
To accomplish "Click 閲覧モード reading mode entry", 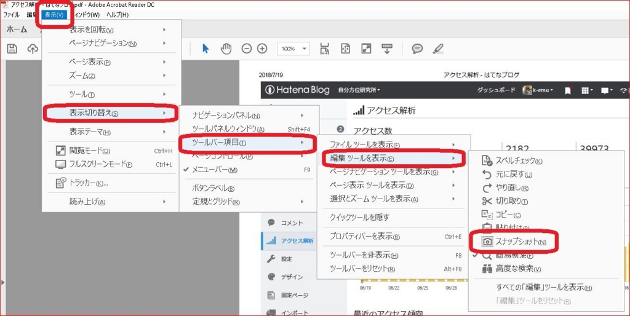I will click(x=111, y=151).
